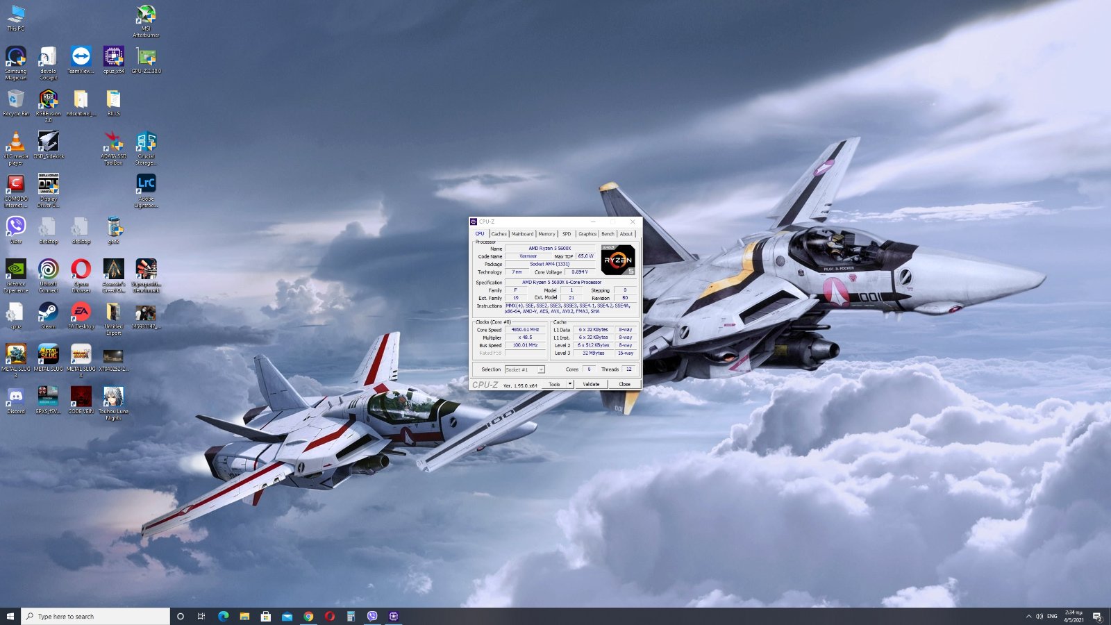Open the Mainboard tab in CPU-Z
1111x625 pixels.
coord(523,234)
